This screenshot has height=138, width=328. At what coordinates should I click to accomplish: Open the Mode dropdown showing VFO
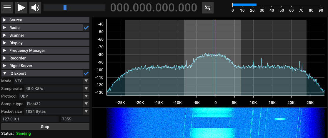[51, 81]
